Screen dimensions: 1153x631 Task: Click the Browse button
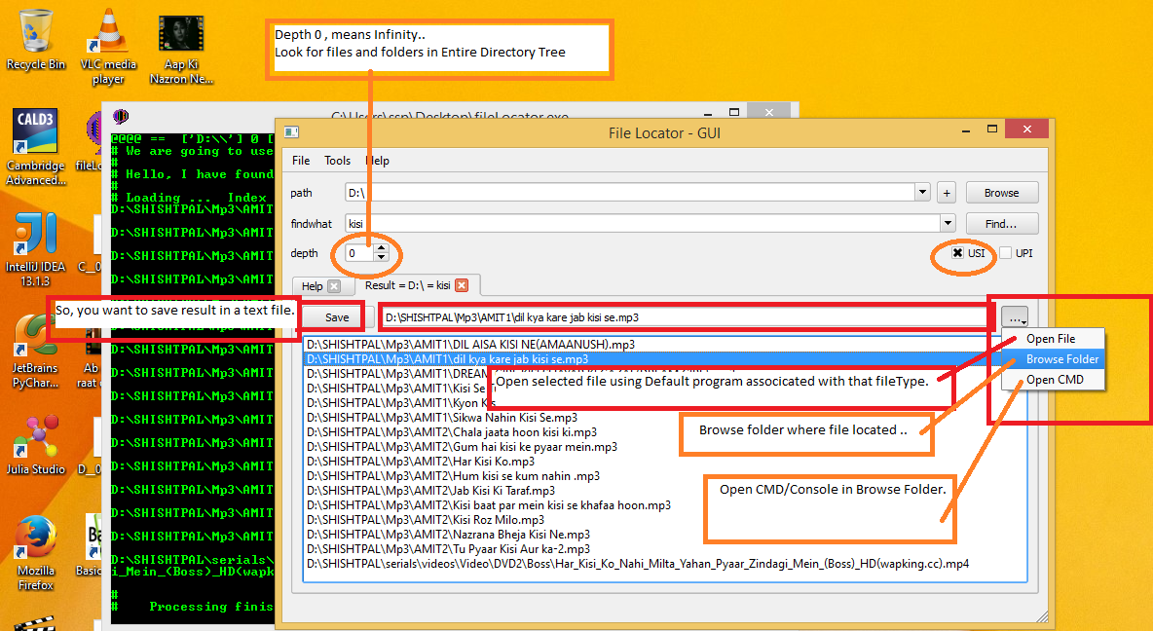click(x=1001, y=193)
